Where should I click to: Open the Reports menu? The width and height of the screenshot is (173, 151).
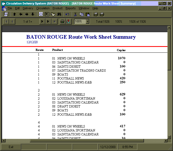[71, 8]
